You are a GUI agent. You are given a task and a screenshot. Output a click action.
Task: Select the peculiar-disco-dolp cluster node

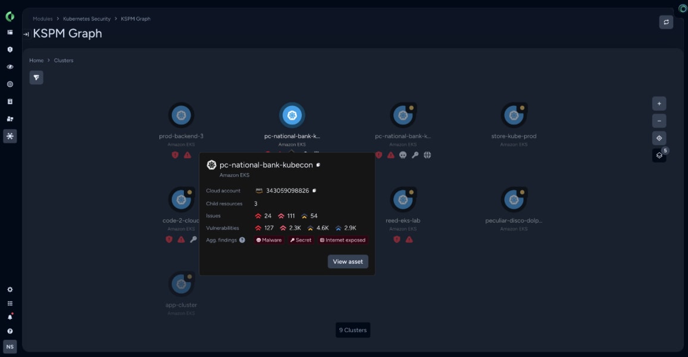click(514, 200)
